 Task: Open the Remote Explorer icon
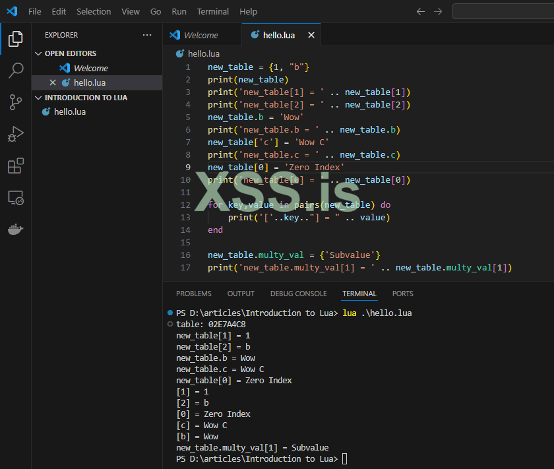(15, 197)
